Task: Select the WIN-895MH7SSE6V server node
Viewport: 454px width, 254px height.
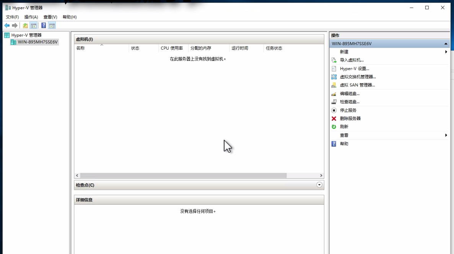Action: (x=37, y=42)
